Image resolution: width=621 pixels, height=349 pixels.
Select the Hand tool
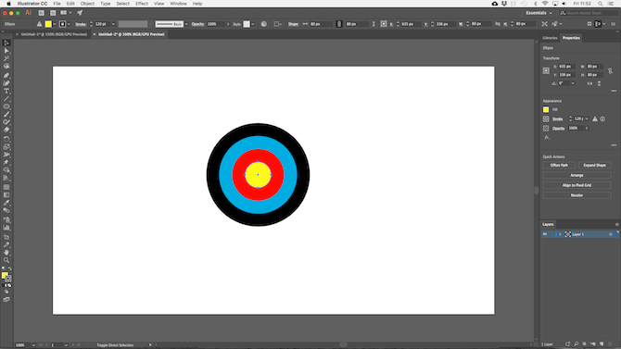[6, 253]
